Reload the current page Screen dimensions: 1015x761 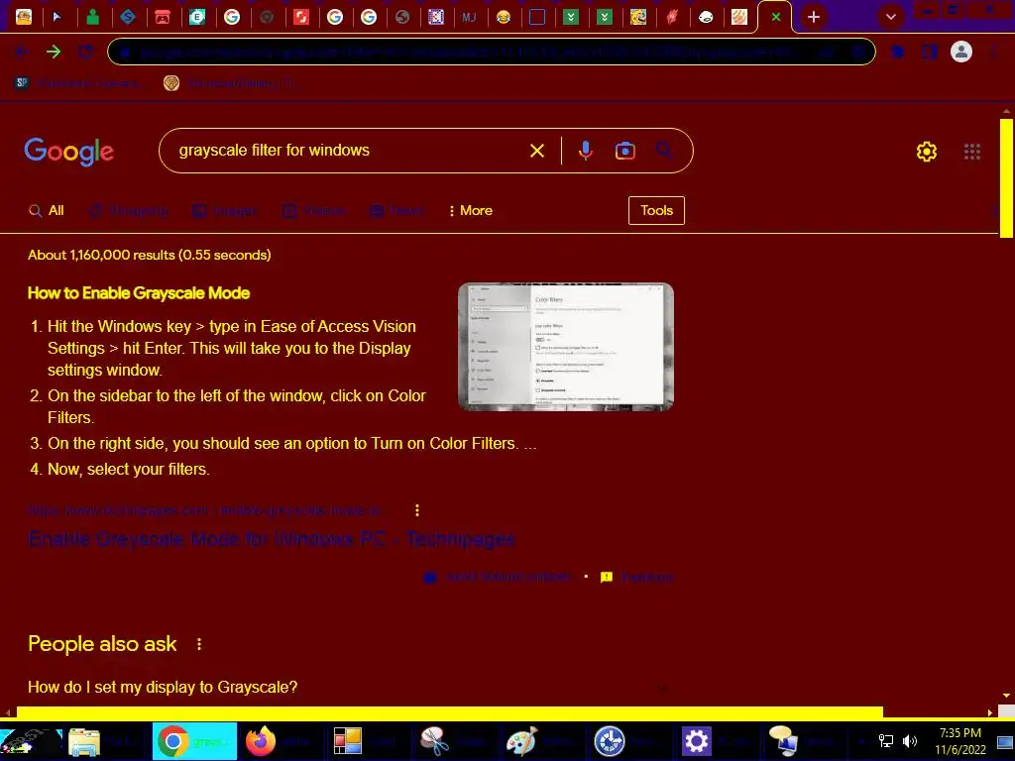[x=85, y=52]
